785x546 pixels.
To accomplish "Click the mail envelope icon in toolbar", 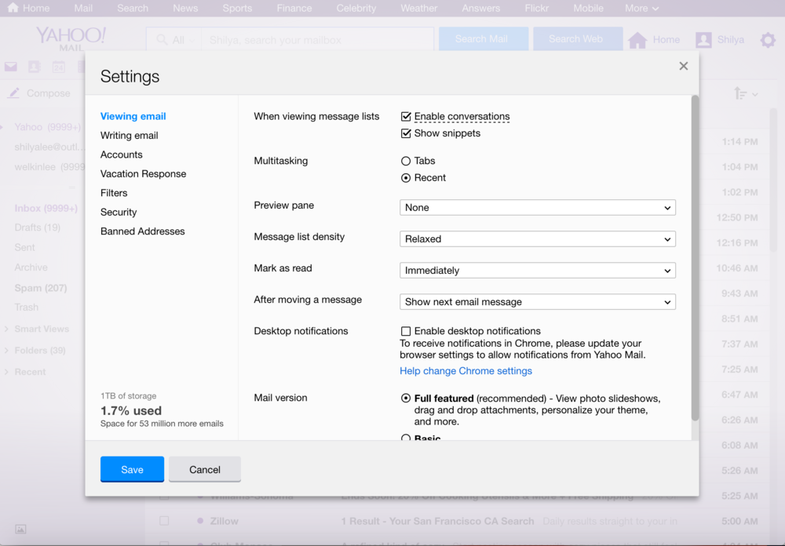I will click(x=11, y=67).
